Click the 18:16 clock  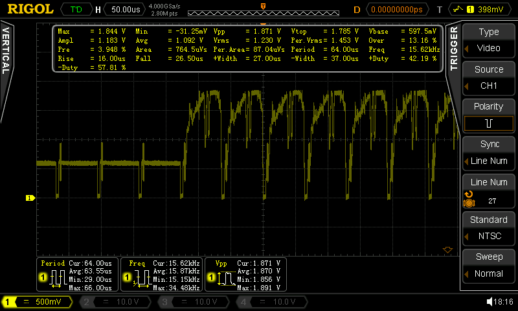pos(504,302)
